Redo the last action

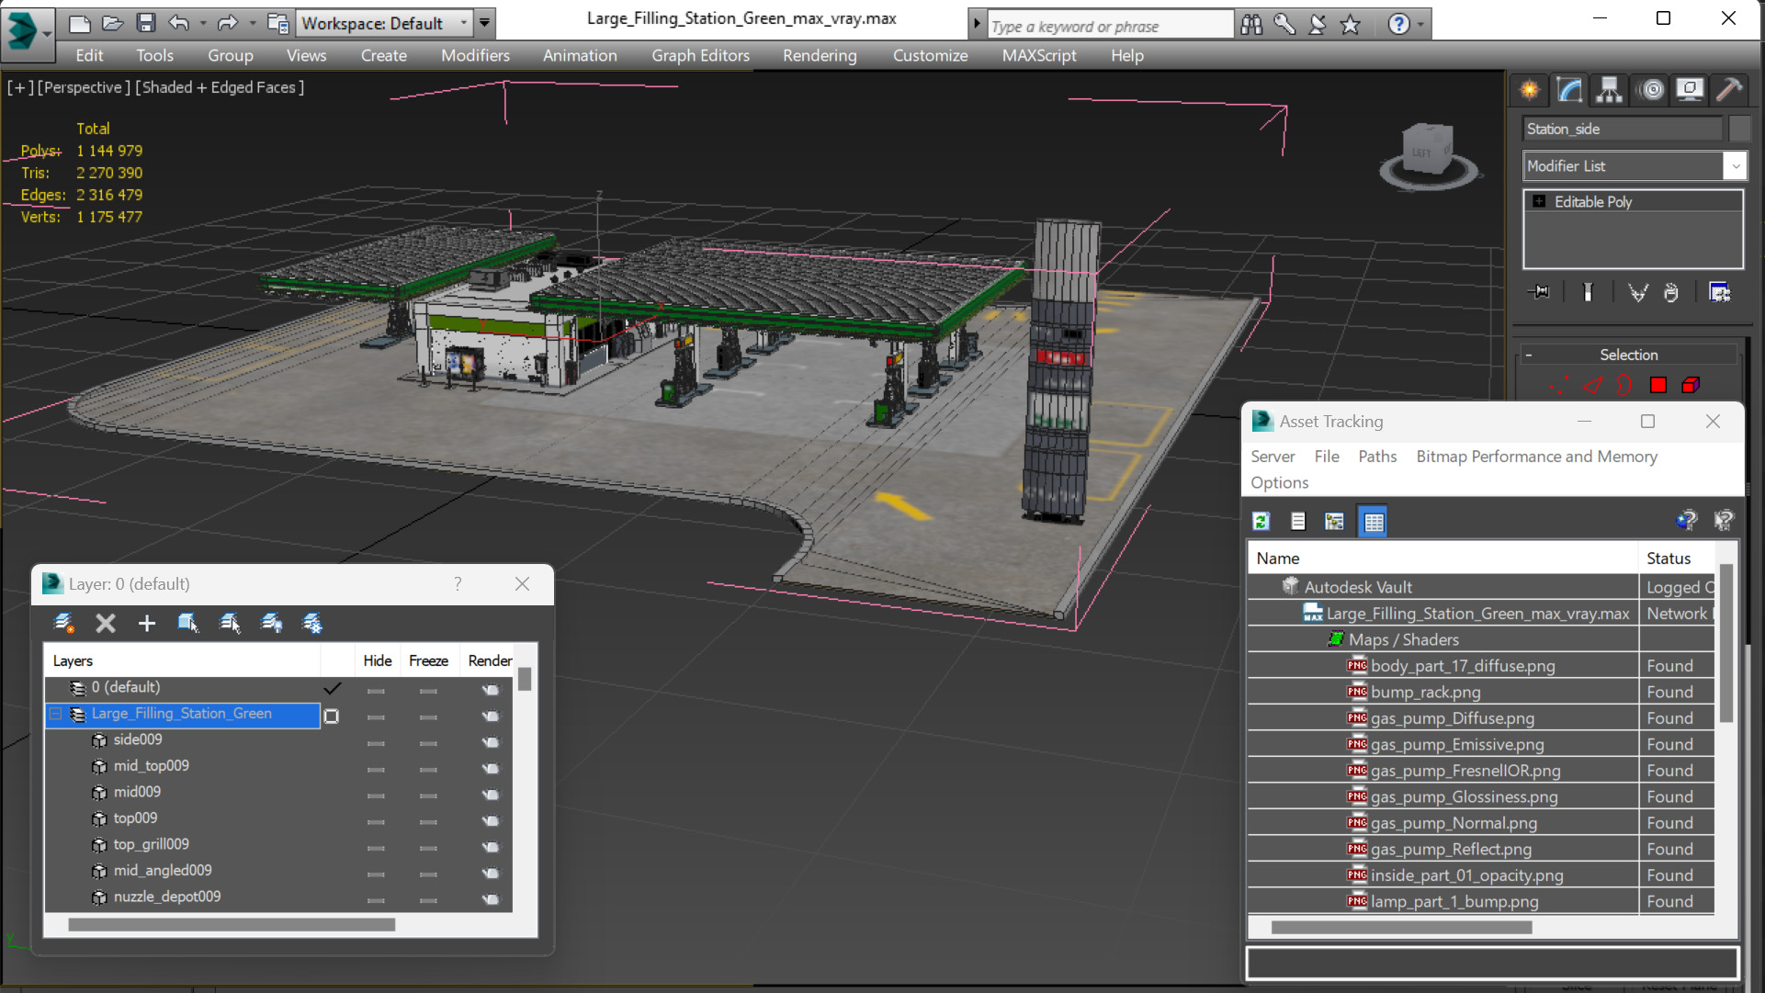point(227,23)
